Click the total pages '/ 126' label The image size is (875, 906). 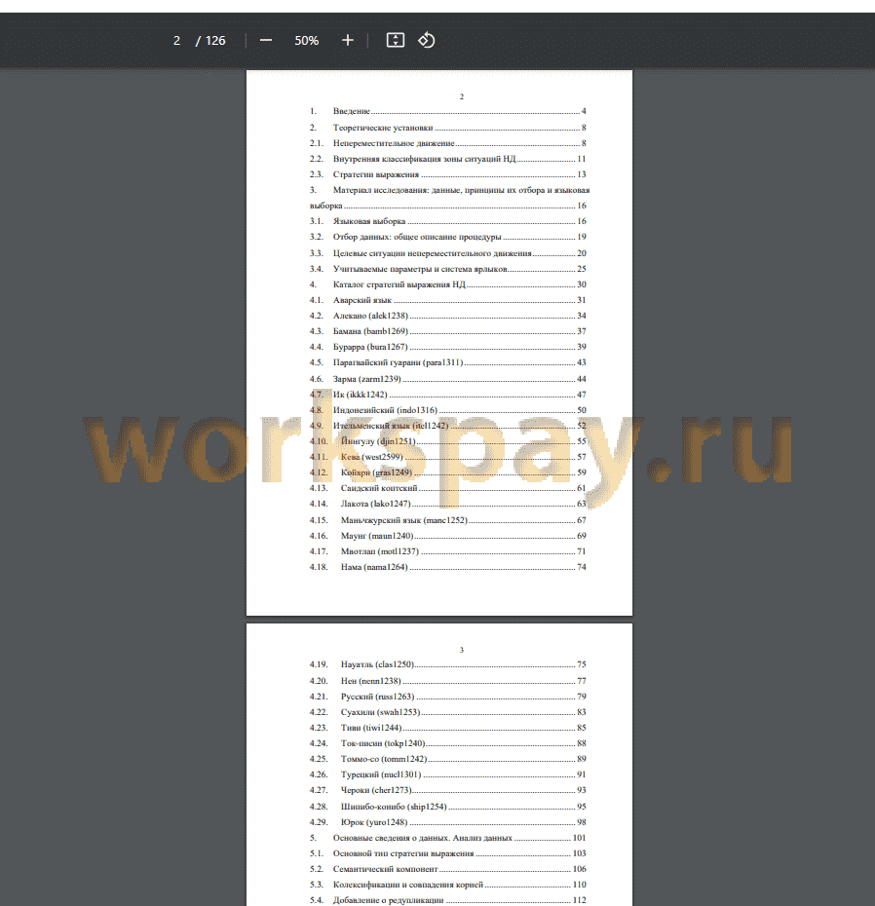210,41
